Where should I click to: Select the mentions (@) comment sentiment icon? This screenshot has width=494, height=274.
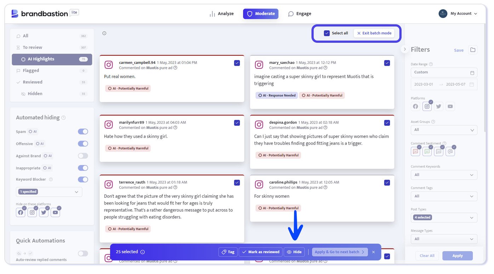pos(450,151)
